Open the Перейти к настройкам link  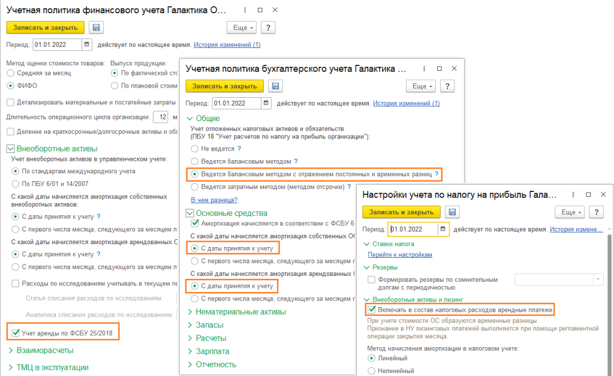coord(403,255)
